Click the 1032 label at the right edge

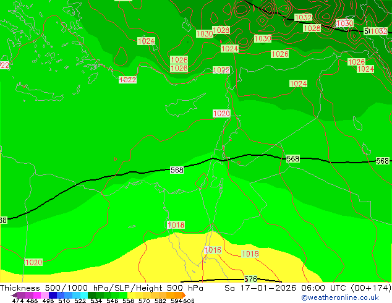point(379,32)
